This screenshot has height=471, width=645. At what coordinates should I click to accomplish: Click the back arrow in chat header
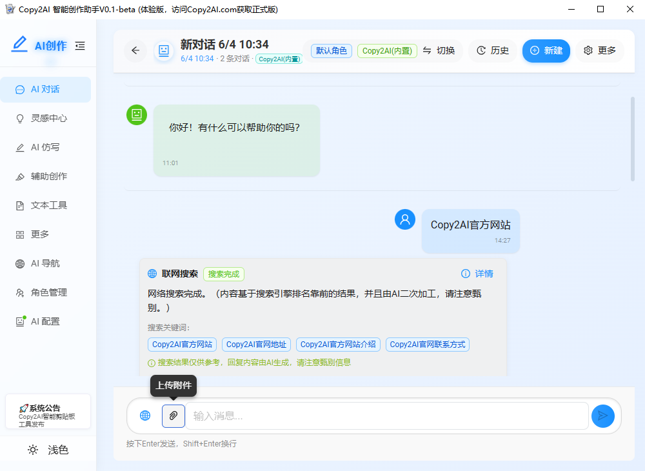click(x=135, y=50)
